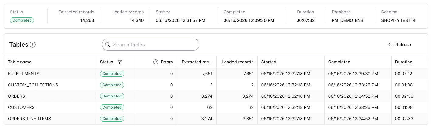Click the magnifier icon in search box
The width and height of the screenshot is (432, 128).
point(107,45)
